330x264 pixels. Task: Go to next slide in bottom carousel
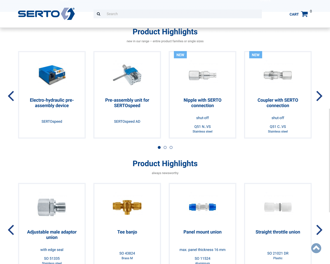click(319, 230)
